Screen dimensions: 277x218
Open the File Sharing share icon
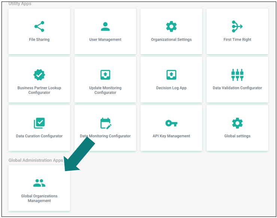pos(39,27)
